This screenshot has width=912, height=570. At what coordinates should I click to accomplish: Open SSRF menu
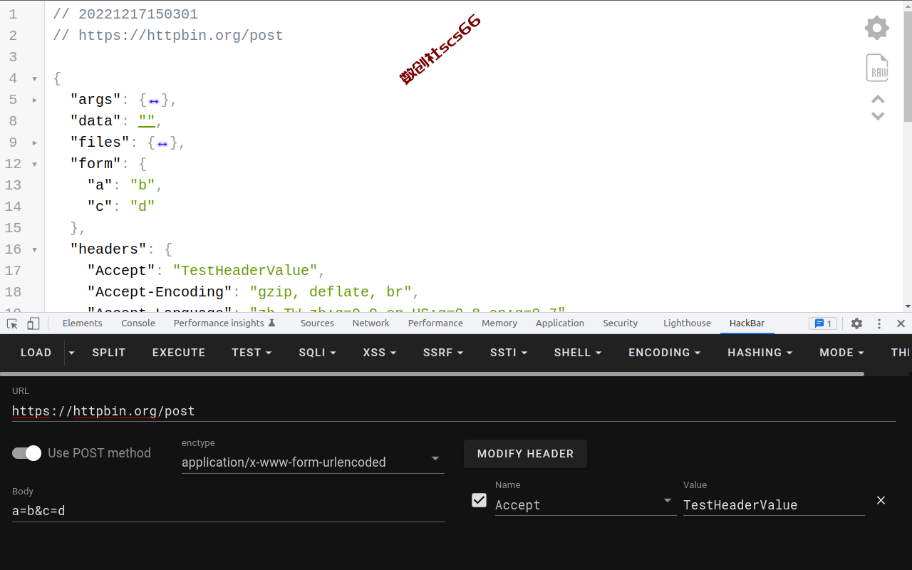pyautogui.click(x=443, y=353)
